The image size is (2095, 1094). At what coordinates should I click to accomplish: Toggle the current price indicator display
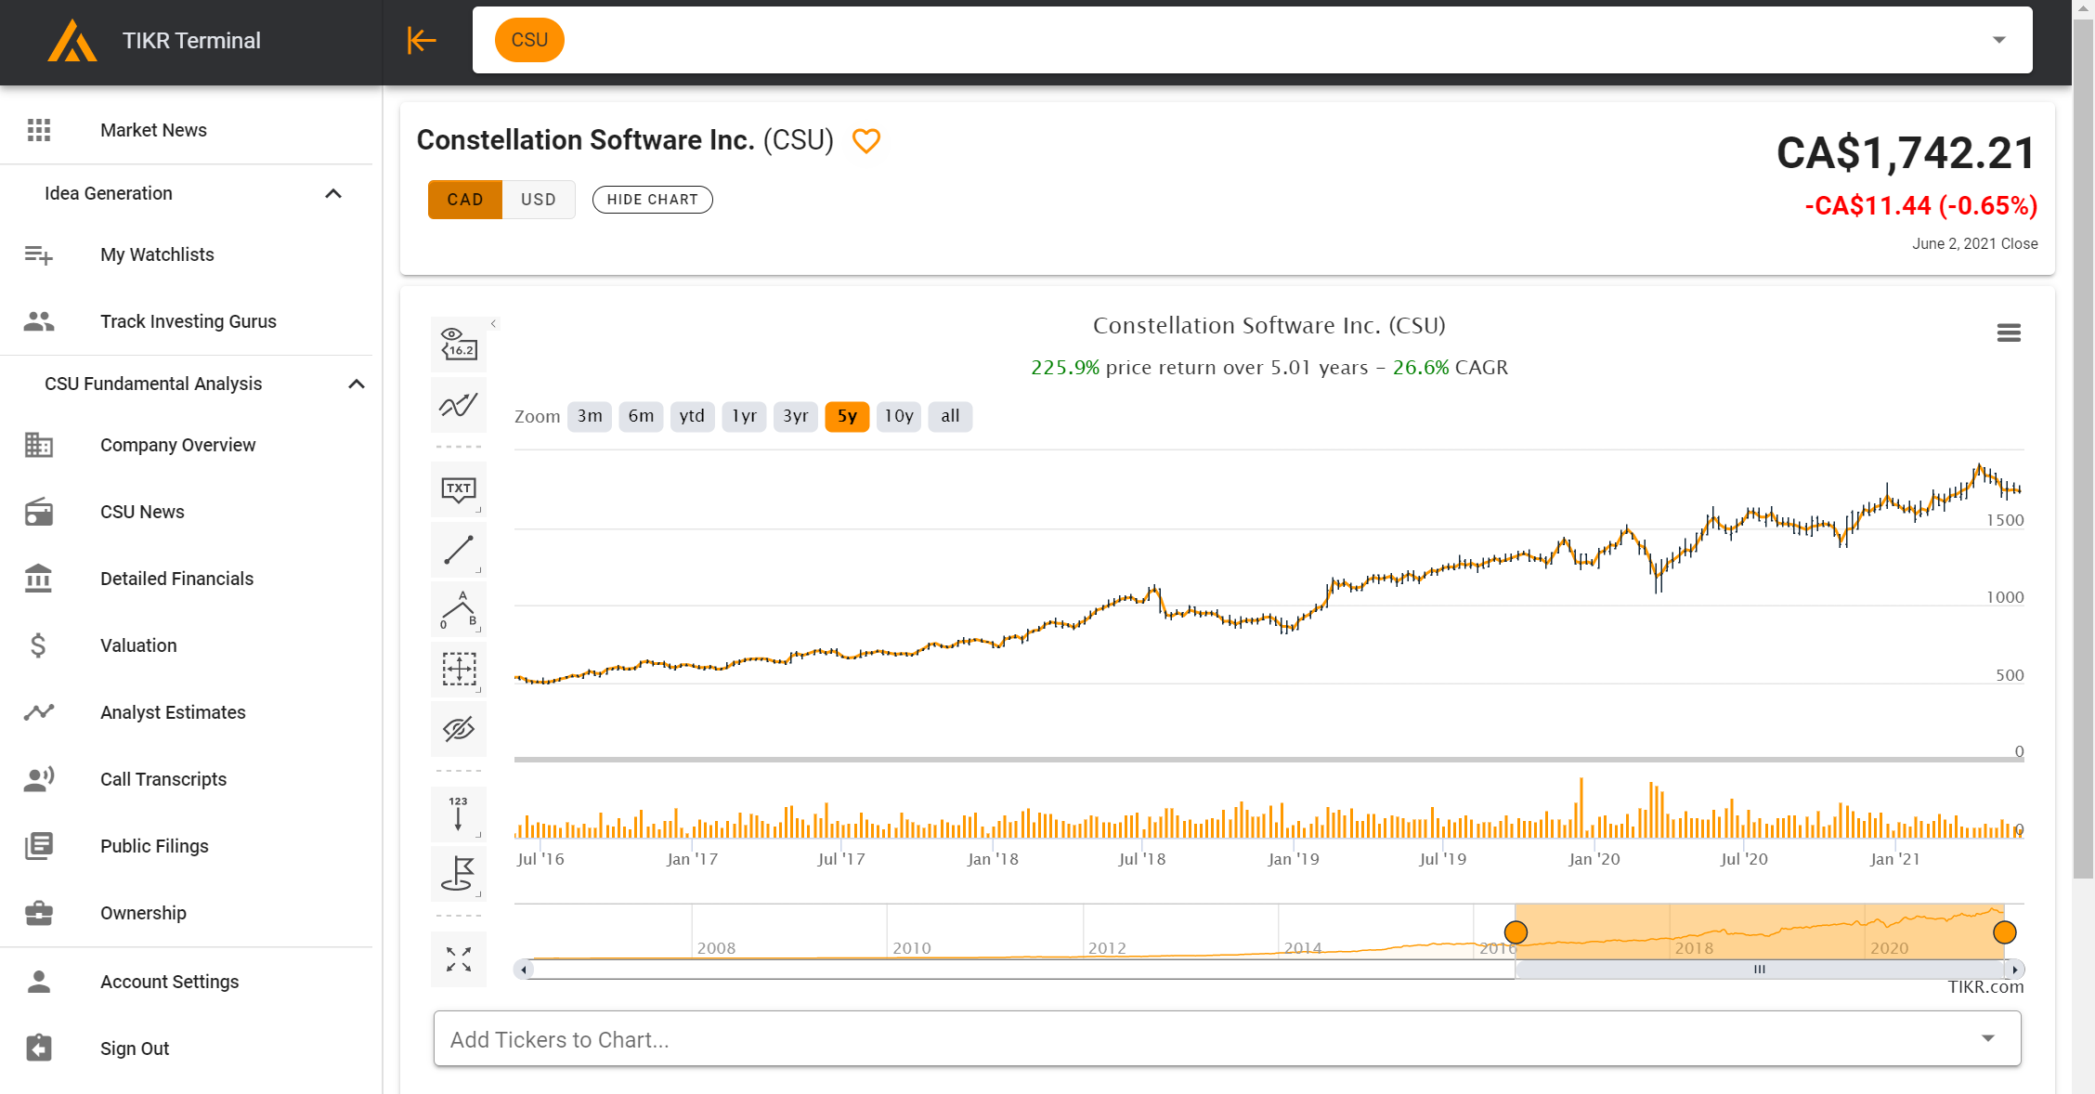[x=458, y=344]
